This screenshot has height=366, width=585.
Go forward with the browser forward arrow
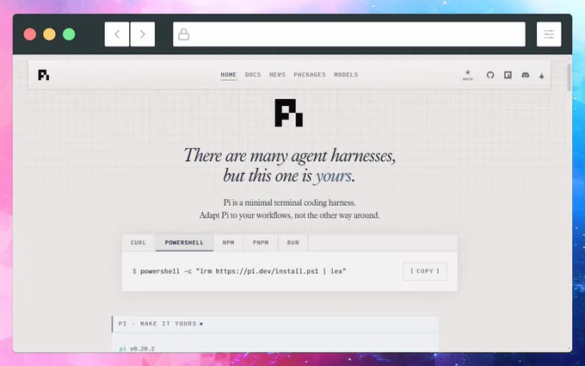click(x=143, y=34)
